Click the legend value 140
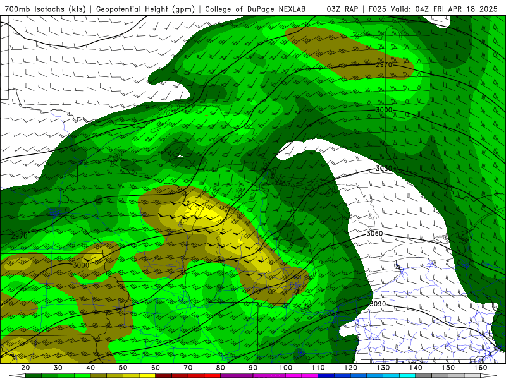This screenshot has height=379, width=506. 416,368
